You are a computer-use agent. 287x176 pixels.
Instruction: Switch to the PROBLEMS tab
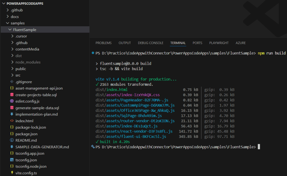coord(103,43)
